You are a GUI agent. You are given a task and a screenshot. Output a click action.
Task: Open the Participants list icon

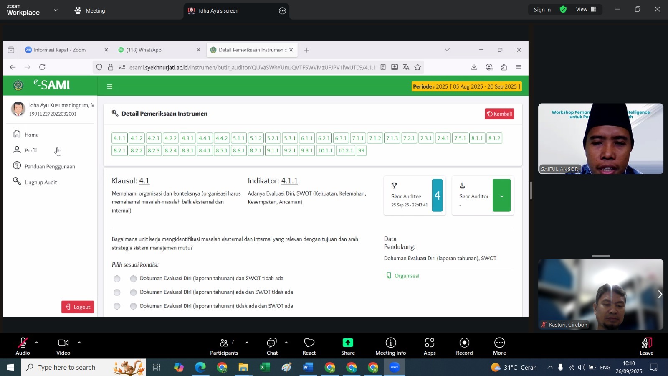tap(224, 343)
